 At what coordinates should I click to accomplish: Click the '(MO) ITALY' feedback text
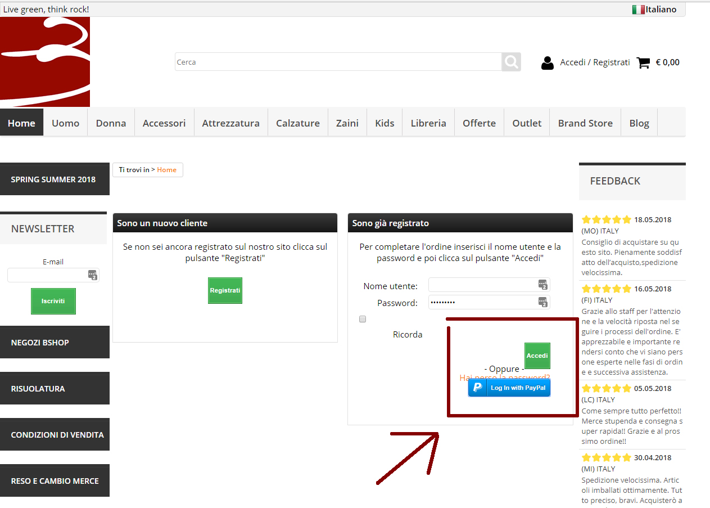600,231
